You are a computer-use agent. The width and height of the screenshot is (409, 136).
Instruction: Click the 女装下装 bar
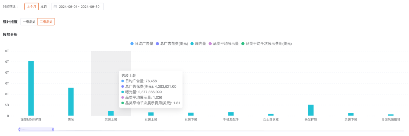click(191, 114)
